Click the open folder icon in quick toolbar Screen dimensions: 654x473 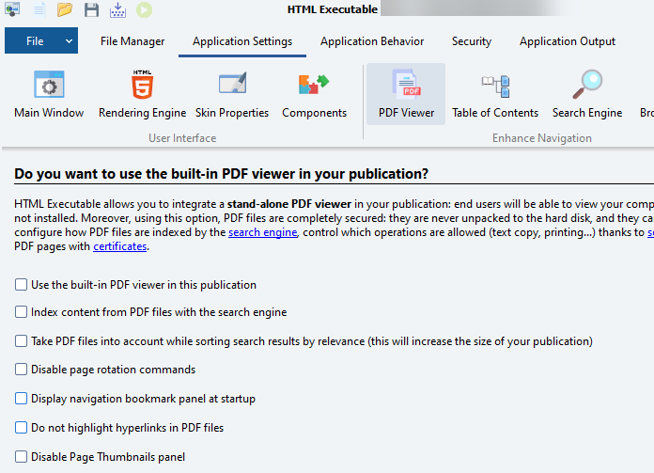(65, 10)
